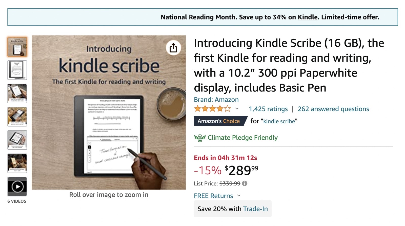
Task: Click the Climate Pledge Friendly text
Action: pyautogui.click(x=242, y=137)
